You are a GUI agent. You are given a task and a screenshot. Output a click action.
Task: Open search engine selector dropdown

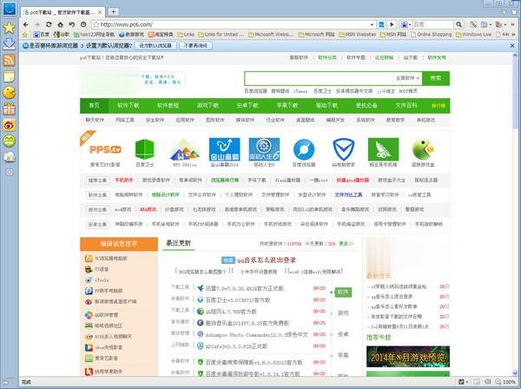point(406,24)
